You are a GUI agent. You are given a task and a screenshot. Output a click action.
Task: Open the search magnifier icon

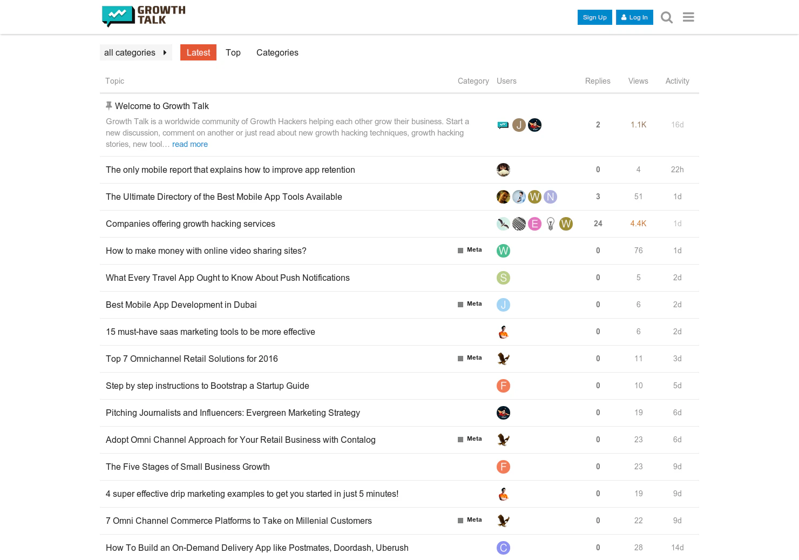667,17
